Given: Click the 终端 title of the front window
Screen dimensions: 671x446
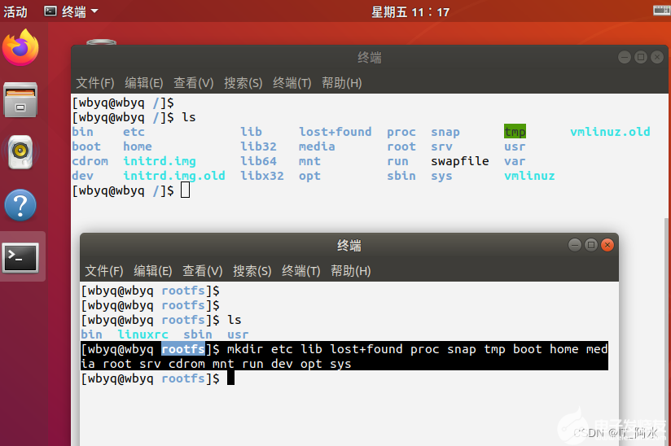Looking at the screenshot, I should 349,245.
